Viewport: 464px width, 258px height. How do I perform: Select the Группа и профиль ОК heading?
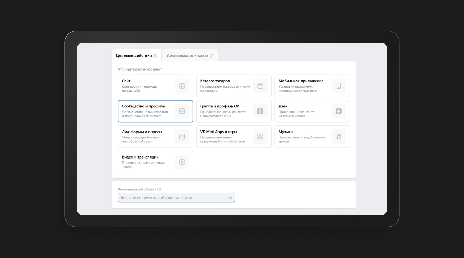[x=220, y=106]
